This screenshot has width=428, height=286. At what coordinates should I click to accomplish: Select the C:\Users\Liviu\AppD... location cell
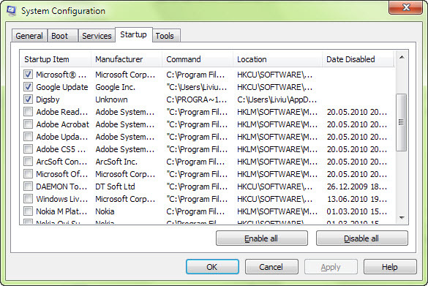277,99
